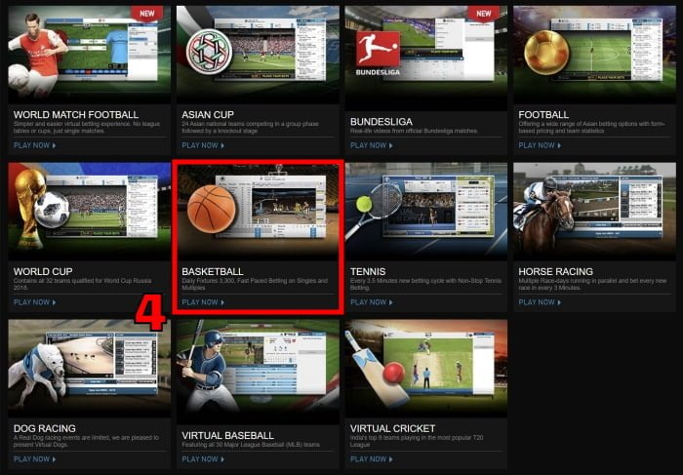Select the DOG RACING title

tap(45, 428)
